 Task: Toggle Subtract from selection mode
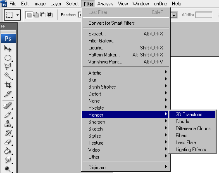click(x=43, y=15)
